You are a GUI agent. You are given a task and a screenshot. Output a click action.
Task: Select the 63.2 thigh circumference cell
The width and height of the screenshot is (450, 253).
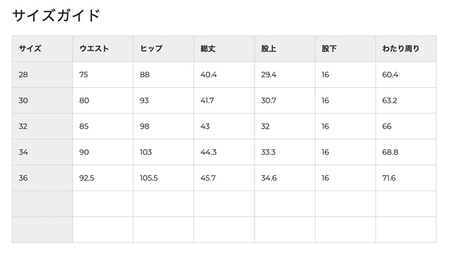click(406, 100)
